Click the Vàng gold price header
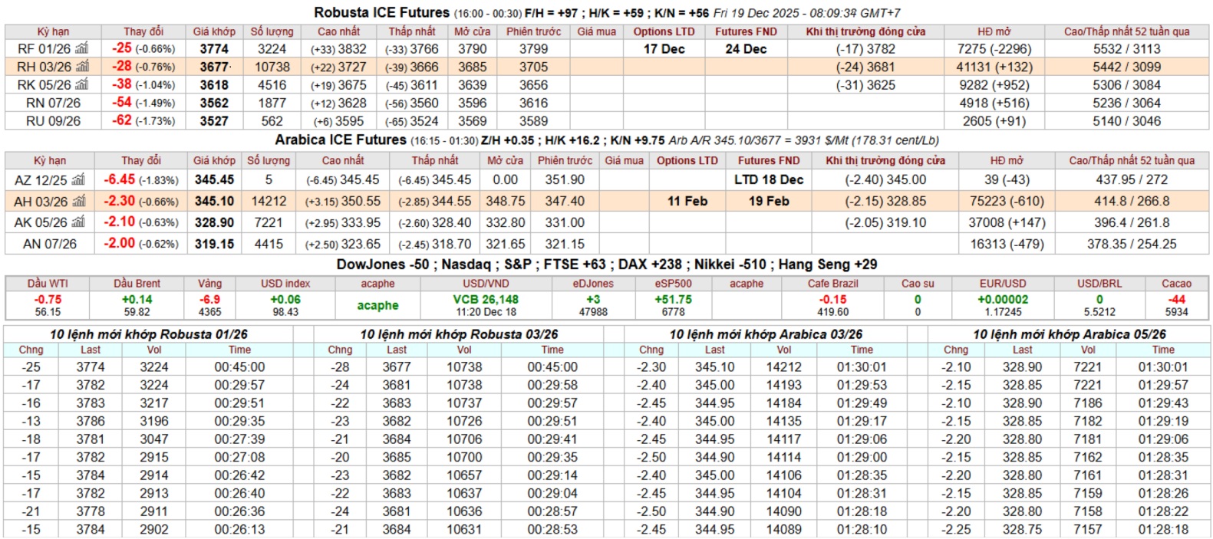1213x539 pixels. coord(209,284)
